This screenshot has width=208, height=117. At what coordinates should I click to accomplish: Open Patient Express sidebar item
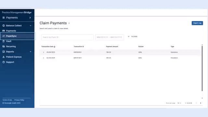14,57
